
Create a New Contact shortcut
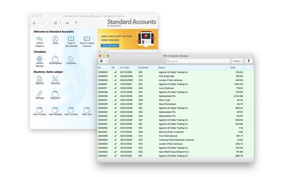tap(71, 111)
